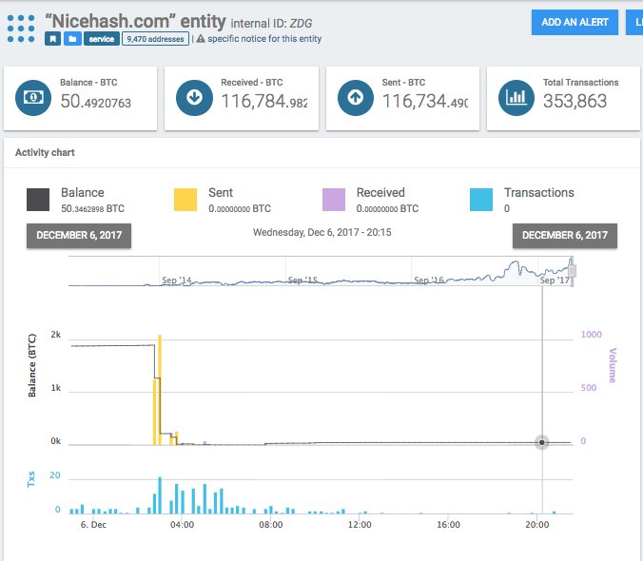Open 'specific notice for this entity' link
The height and width of the screenshot is (561, 643).
click(264, 39)
